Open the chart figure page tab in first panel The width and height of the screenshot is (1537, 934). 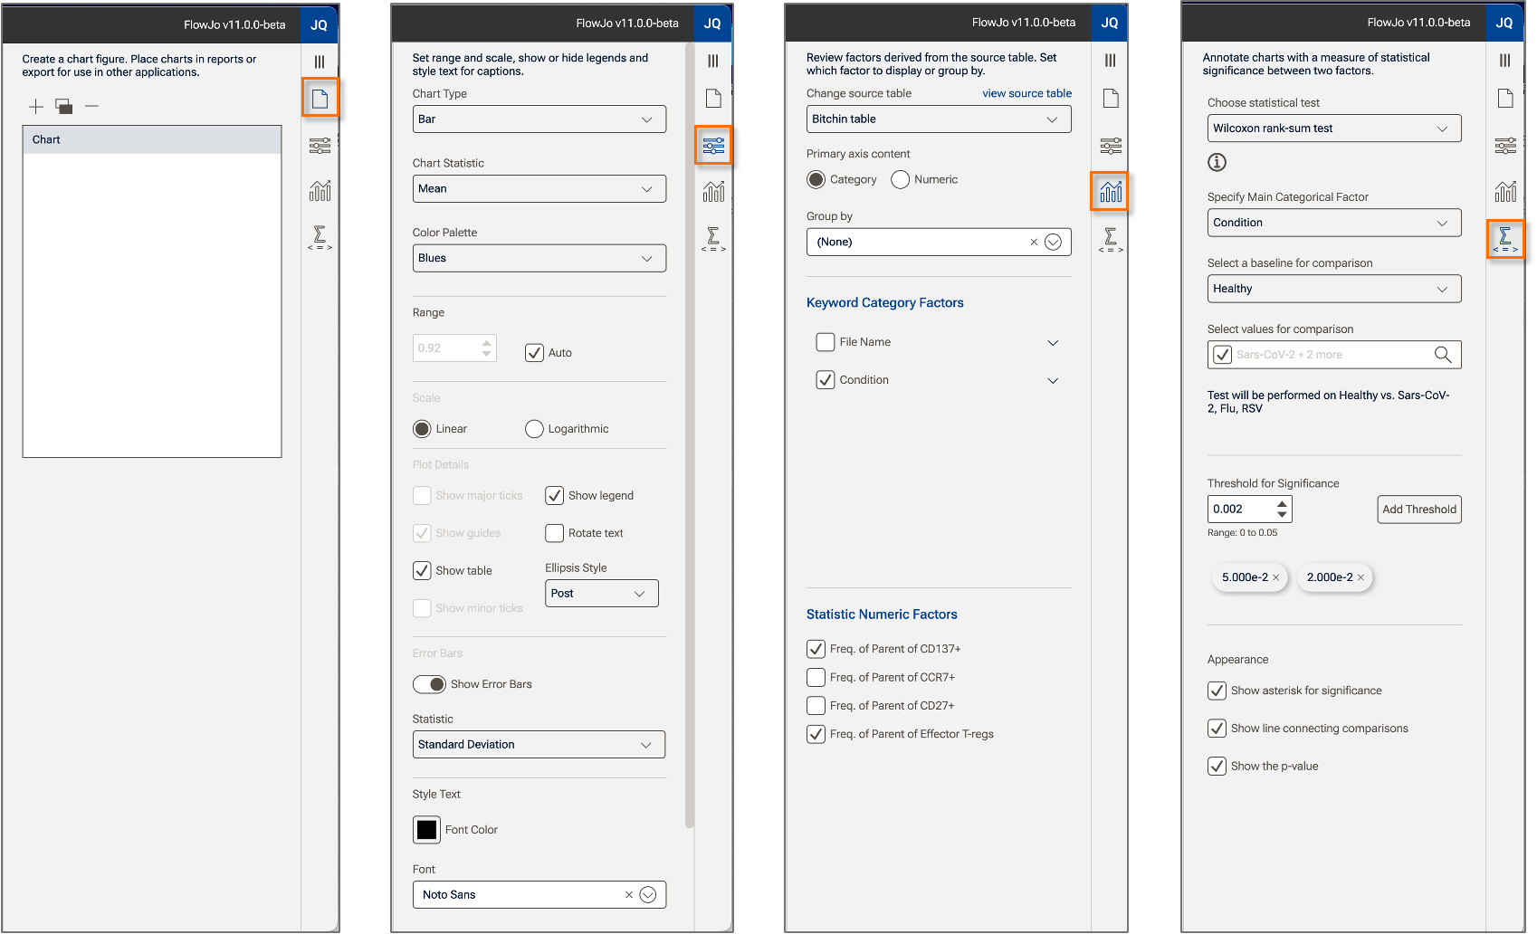click(320, 99)
